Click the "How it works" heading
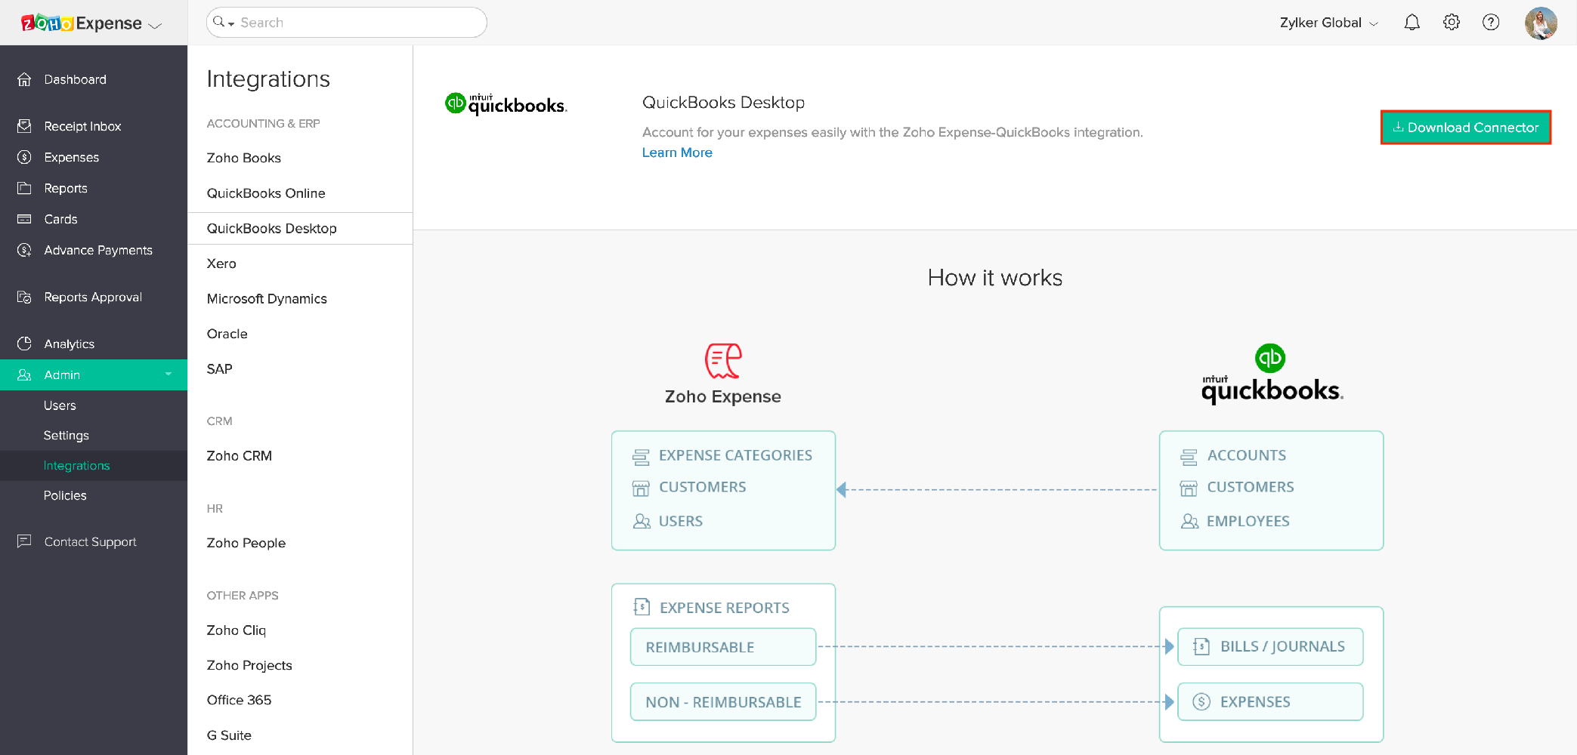The width and height of the screenshot is (1577, 755). [994, 278]
